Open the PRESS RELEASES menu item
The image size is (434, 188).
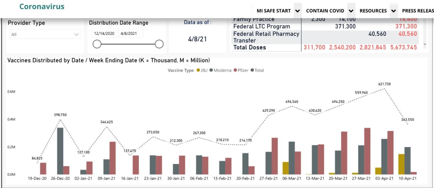(x=418, y=11)
